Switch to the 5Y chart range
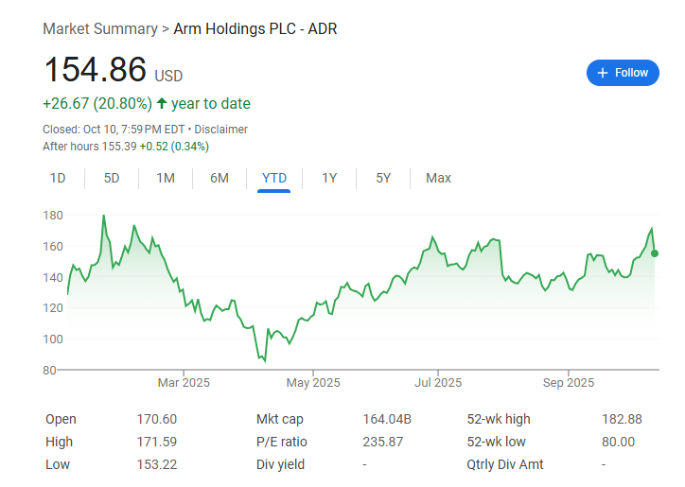685x487 pixels. click(x=383, y=178)
